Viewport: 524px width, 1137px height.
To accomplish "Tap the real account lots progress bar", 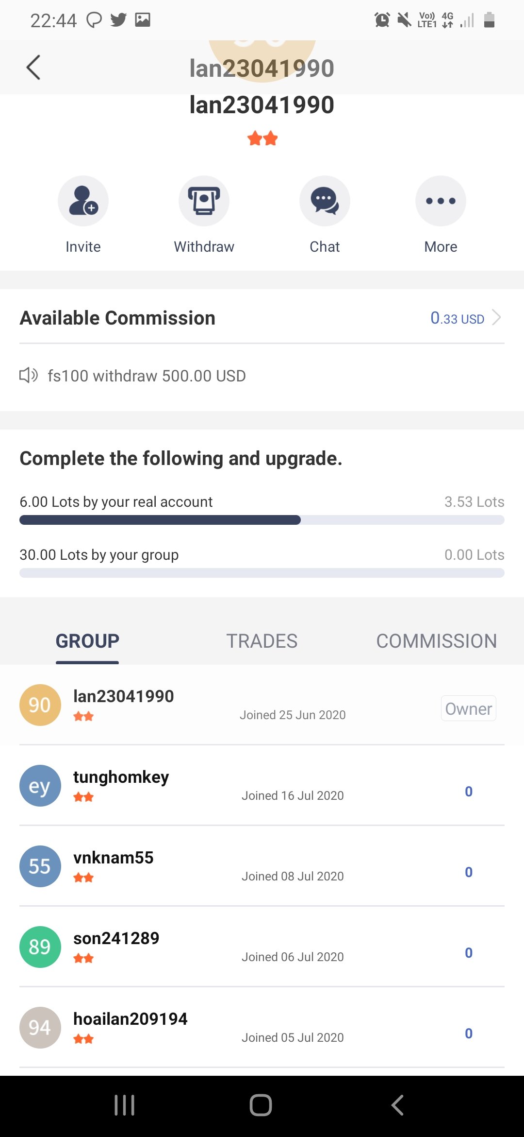I will click(262, 520).
